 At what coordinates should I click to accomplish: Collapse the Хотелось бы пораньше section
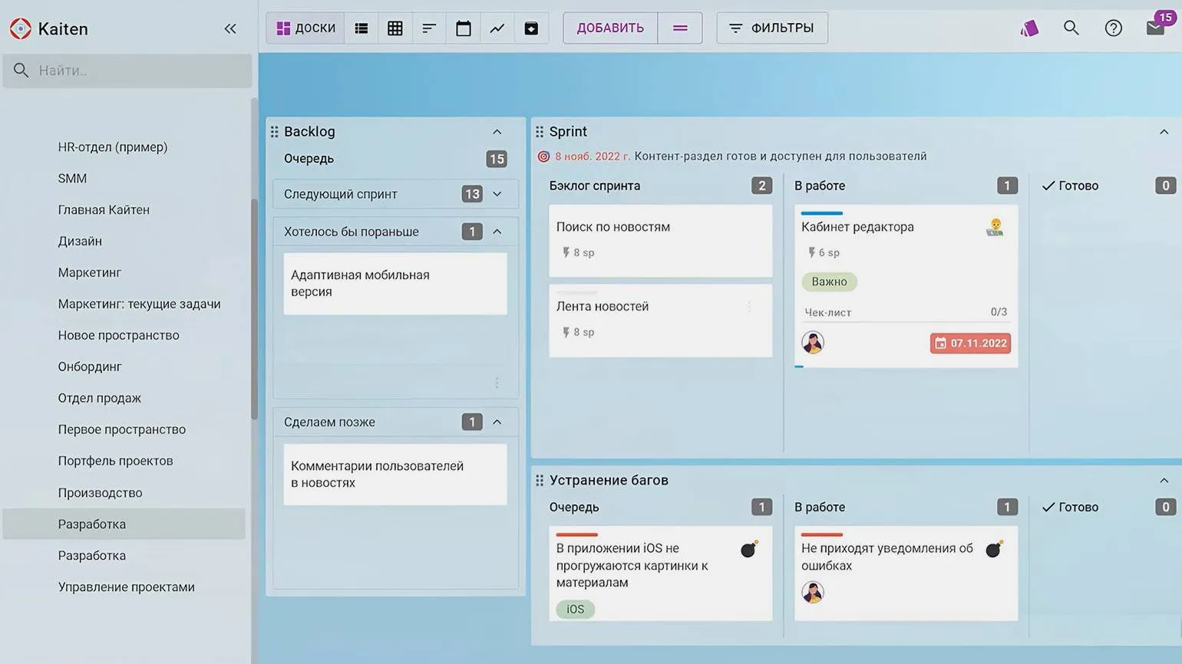[x=497, y=232]
